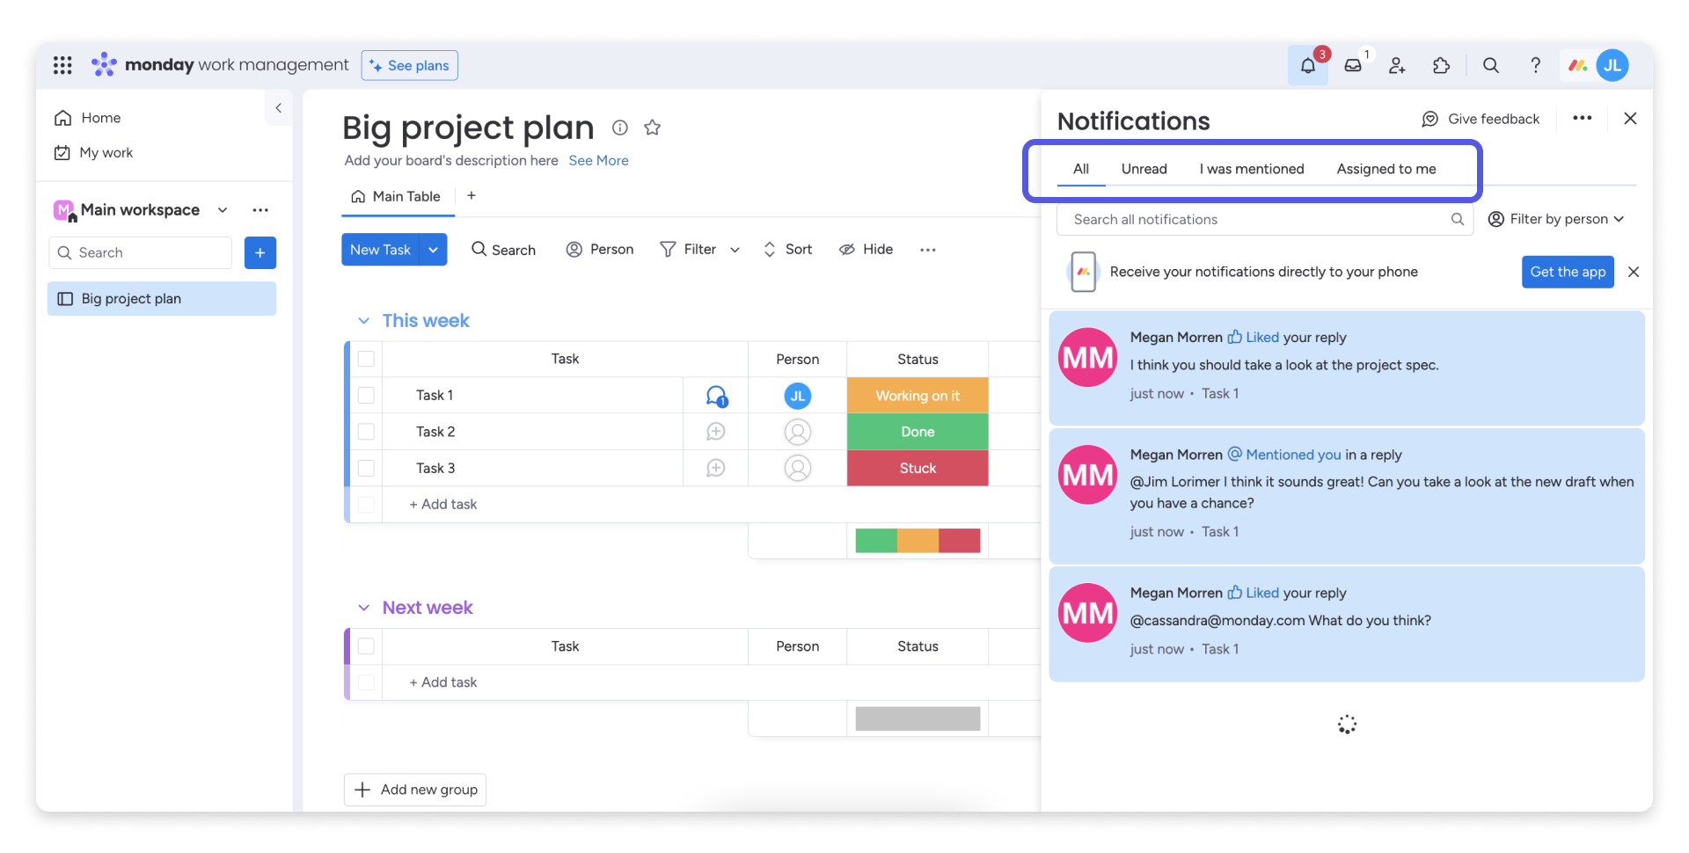Click the Get the app button
This screenshot has width=1689, height=853.
[1568, 272]
